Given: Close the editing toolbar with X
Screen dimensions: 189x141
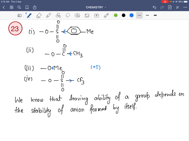Looking at the screenshot, I should [x=178, y=7].
